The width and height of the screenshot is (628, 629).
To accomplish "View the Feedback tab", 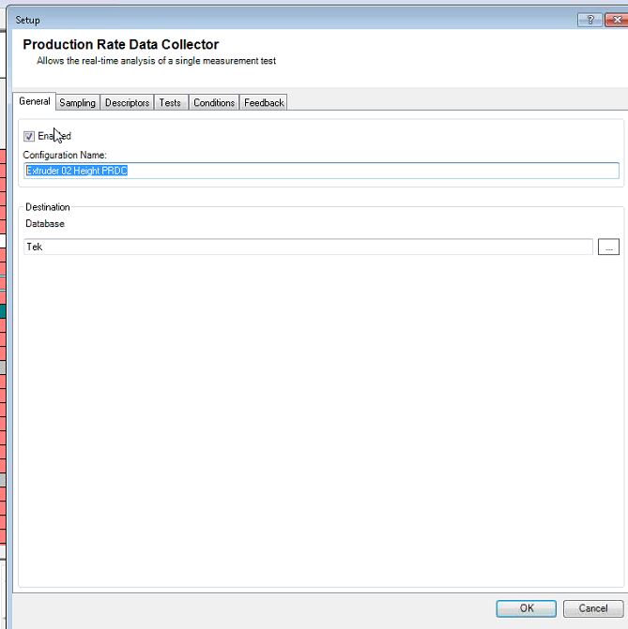I will tap(264, 102).
